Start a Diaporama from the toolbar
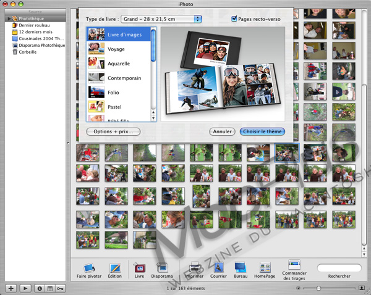This screenshot has width=371, height=295. pos(162,268)
